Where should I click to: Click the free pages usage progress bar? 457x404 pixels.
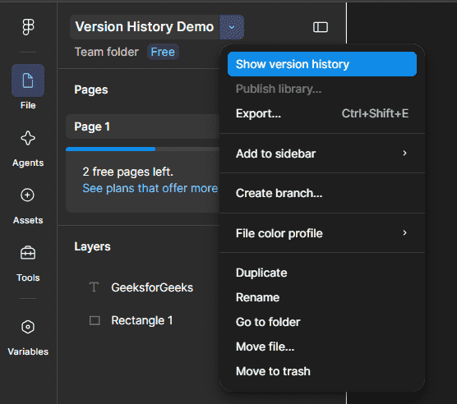click(x=142, y=149)
